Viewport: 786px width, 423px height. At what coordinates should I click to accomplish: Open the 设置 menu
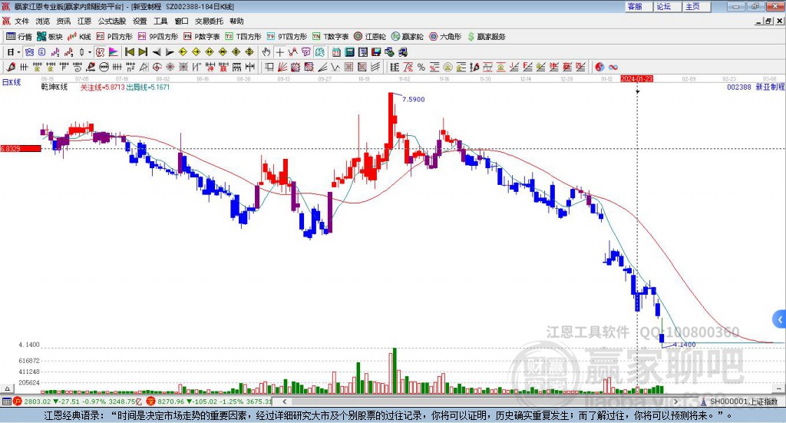[x=140, y=21]
